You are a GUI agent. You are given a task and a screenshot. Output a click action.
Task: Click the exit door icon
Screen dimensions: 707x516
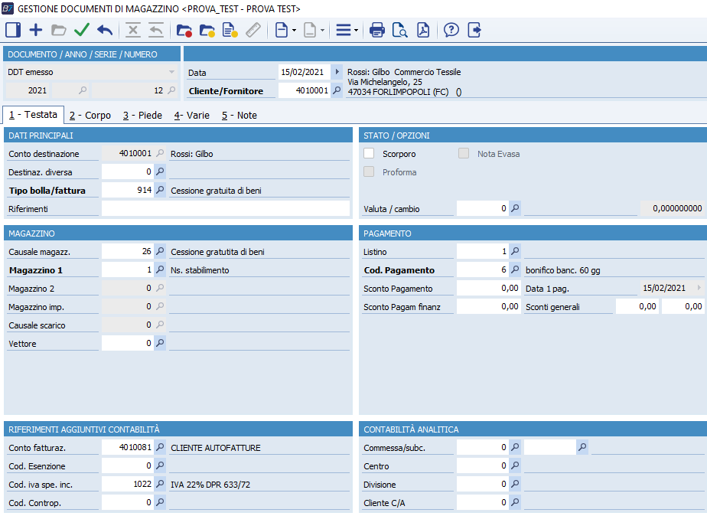[474, 30]
